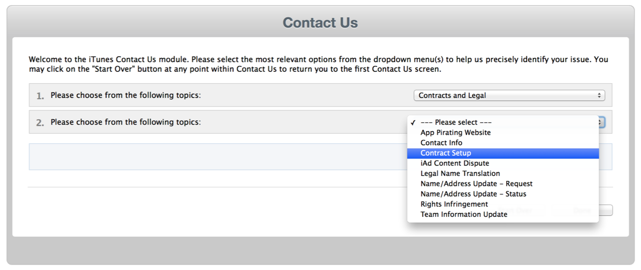Open the "Contracts and Legal" topic dropdown

click(509, 96)
